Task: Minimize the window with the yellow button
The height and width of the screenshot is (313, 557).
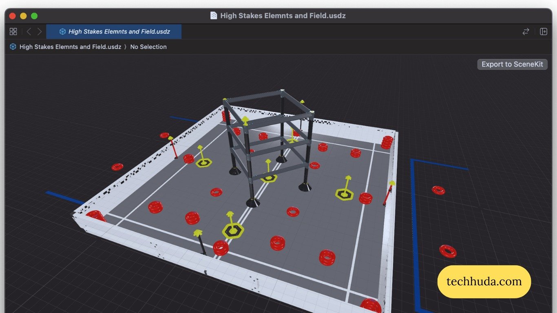Action: pos(23,16)
